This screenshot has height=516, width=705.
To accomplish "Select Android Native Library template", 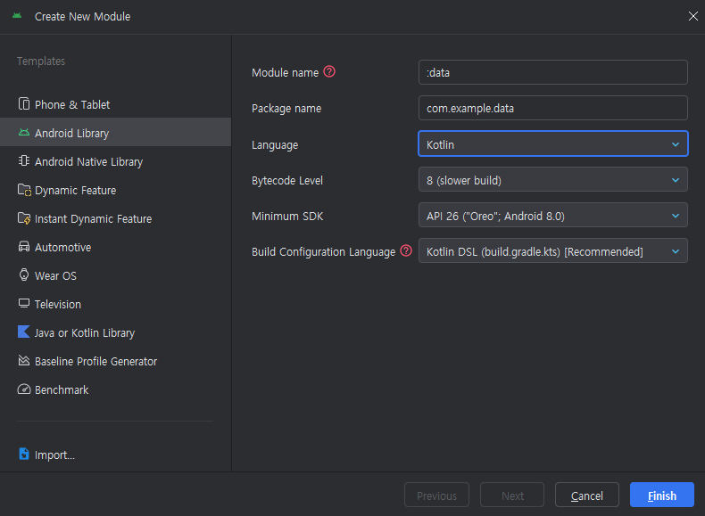I will [x=115, y=161].
